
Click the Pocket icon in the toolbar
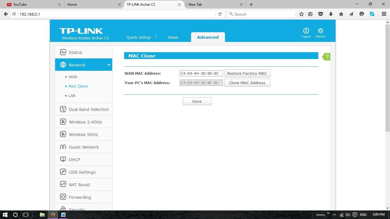pos(321,14)
